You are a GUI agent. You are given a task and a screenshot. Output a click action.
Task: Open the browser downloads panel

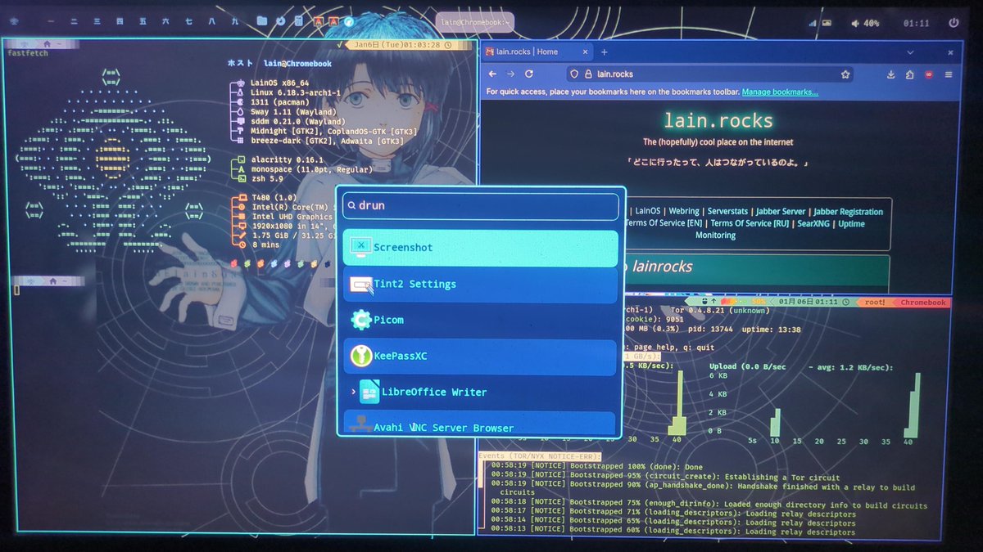click(891, 74)
